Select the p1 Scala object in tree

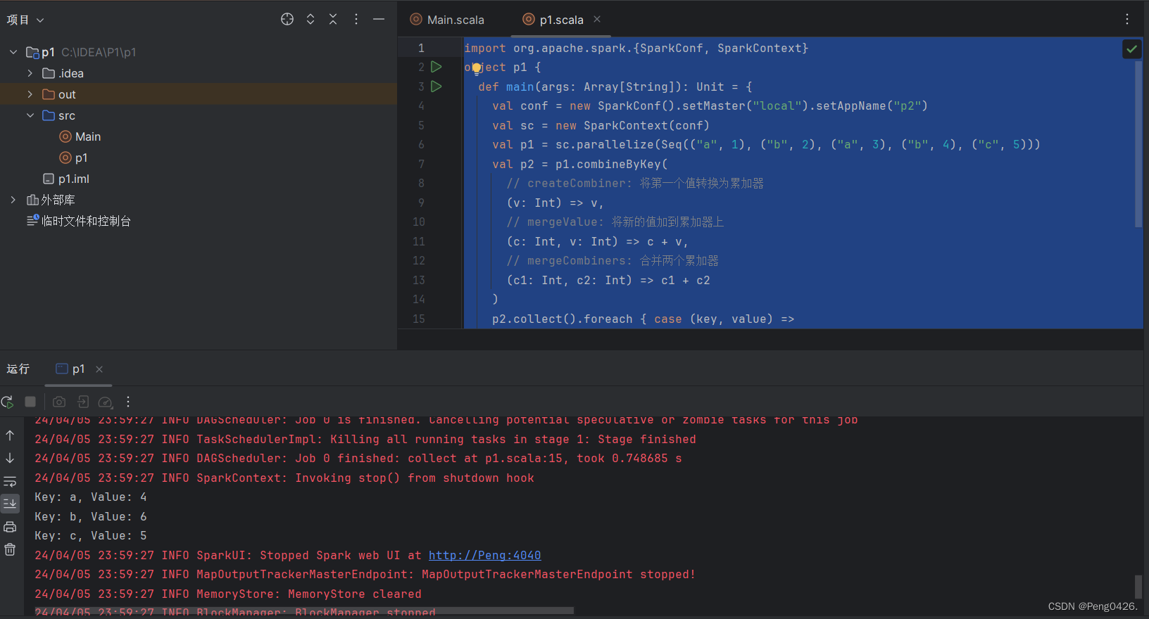74,158
